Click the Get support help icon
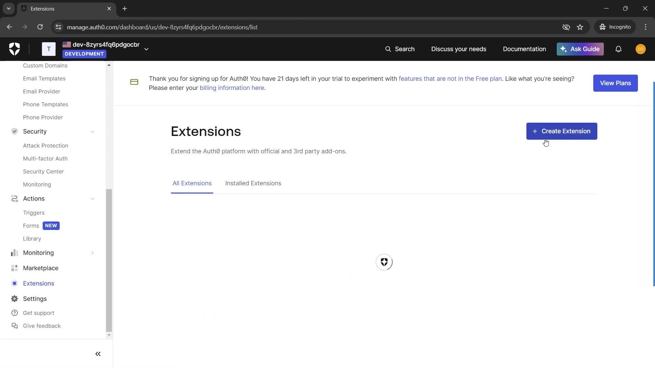The width and height of the screenshot is (655, 368). point(14,313)
